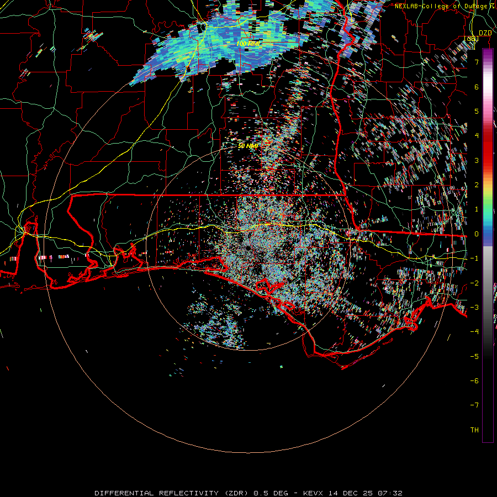Click the KEVX station identifier in caption
Image resolution: width=497 pixels, height=497 pixels.
coord(313,493)
